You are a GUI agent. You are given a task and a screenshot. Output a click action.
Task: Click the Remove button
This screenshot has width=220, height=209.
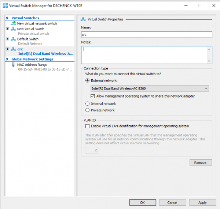201,163
